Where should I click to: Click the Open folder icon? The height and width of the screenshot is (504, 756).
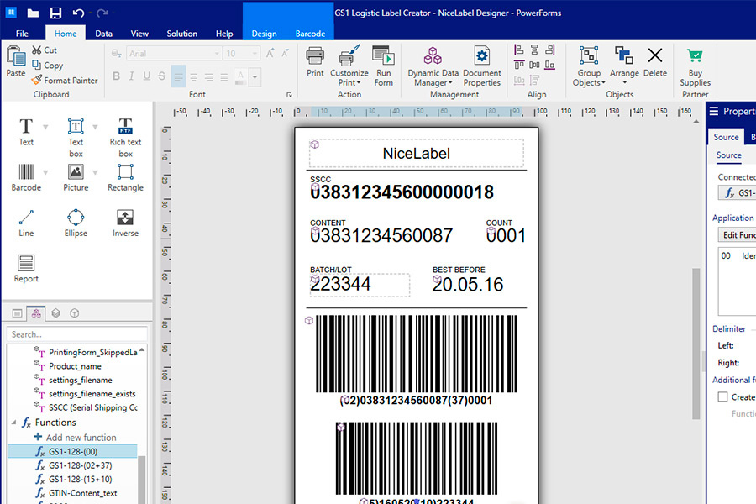coord(33,13)
